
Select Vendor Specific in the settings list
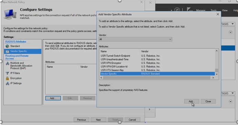[x=23, y=51]
